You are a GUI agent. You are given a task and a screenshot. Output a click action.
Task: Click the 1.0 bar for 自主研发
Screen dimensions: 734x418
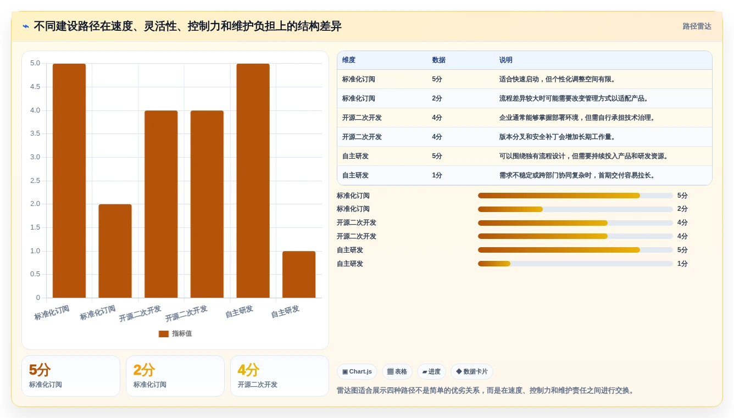click(299, 275)
